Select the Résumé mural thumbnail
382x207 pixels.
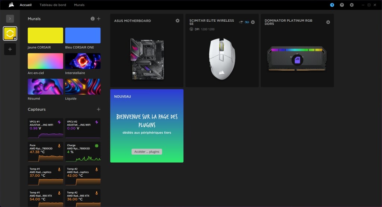pyautogui.click(x=45, y=87)
